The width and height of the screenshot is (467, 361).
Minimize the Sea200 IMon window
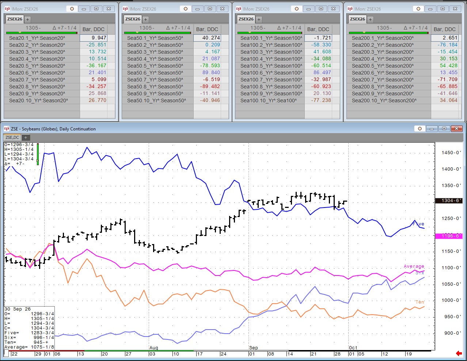[430, 9]
